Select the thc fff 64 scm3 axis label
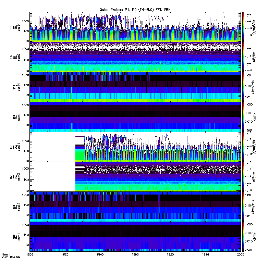 point(15,177)
